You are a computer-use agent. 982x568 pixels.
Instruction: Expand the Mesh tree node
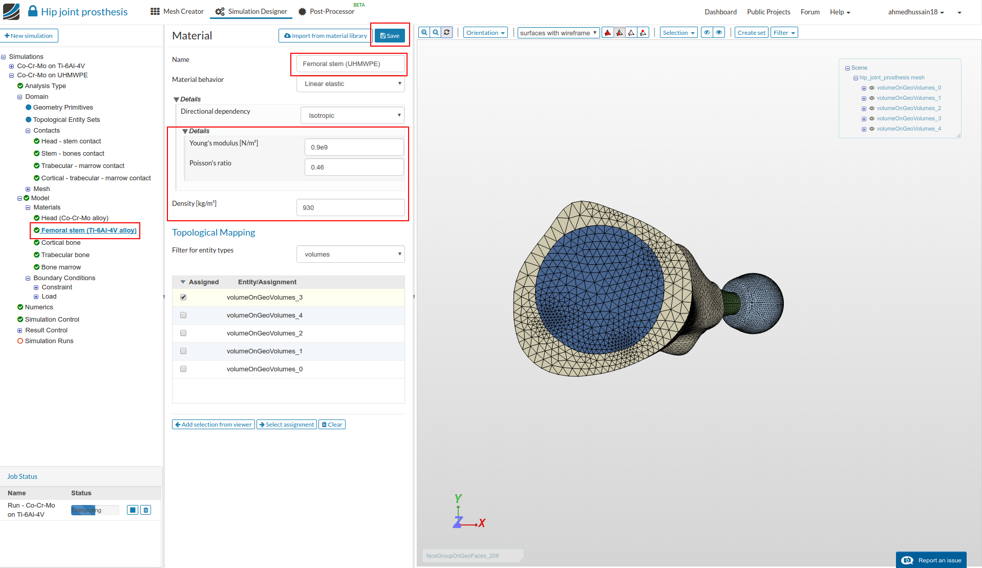[x=28, y=189]
